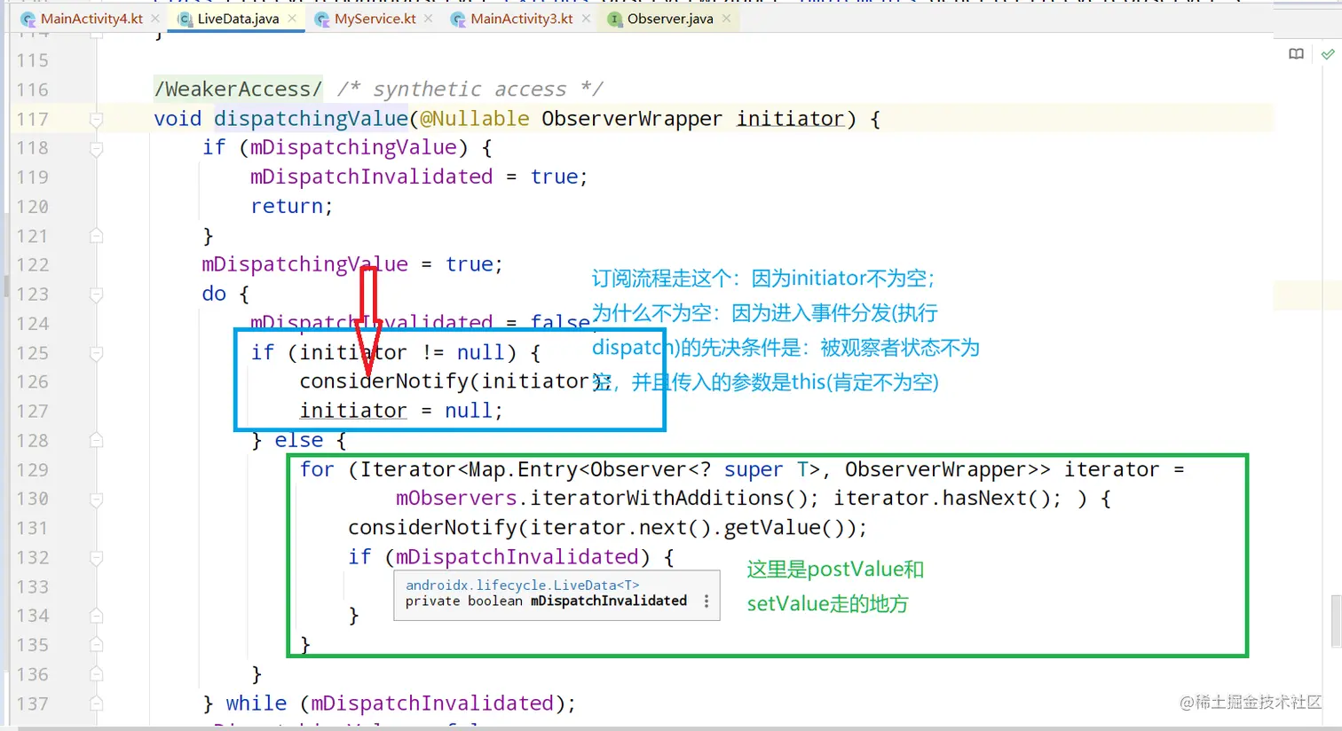1342x731 pixels.
Task: Click the interface icon on Observer.java tab
Action: pyautogui.click(x=614, y=20)
